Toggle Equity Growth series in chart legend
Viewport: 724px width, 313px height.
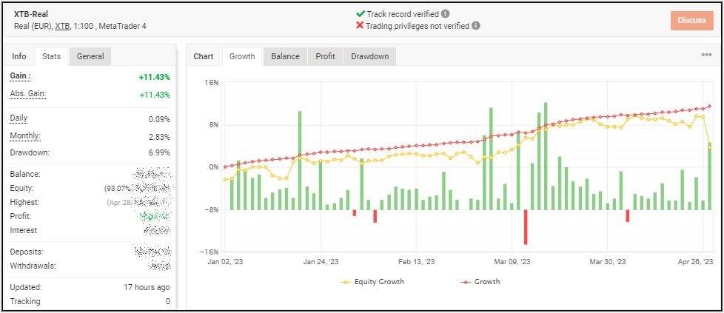point(372,281)
